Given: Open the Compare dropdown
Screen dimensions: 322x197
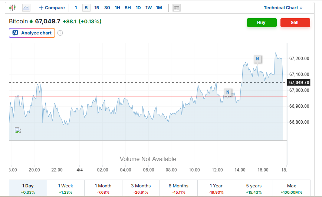Looking at the screenshot, I should [x=52, y=8].
